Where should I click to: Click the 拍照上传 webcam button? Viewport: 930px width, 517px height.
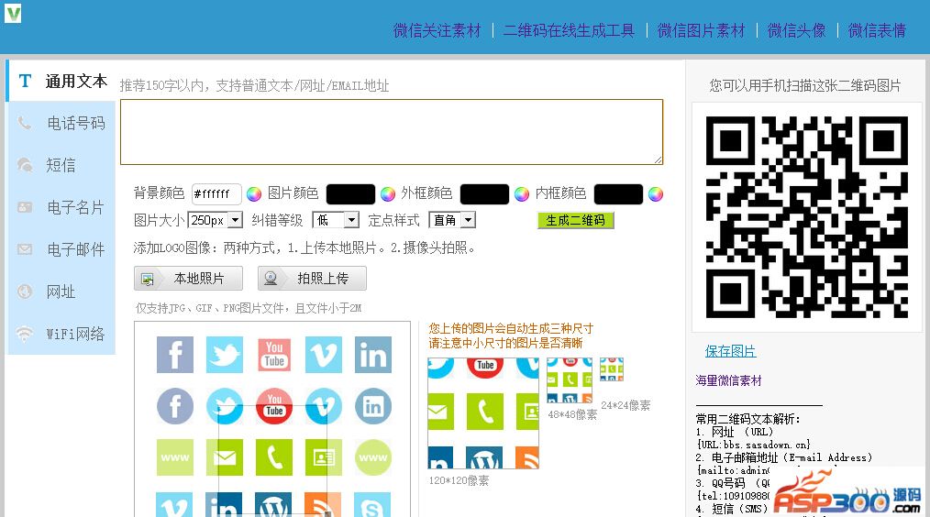pyautogui.click(x=312, y=278)
